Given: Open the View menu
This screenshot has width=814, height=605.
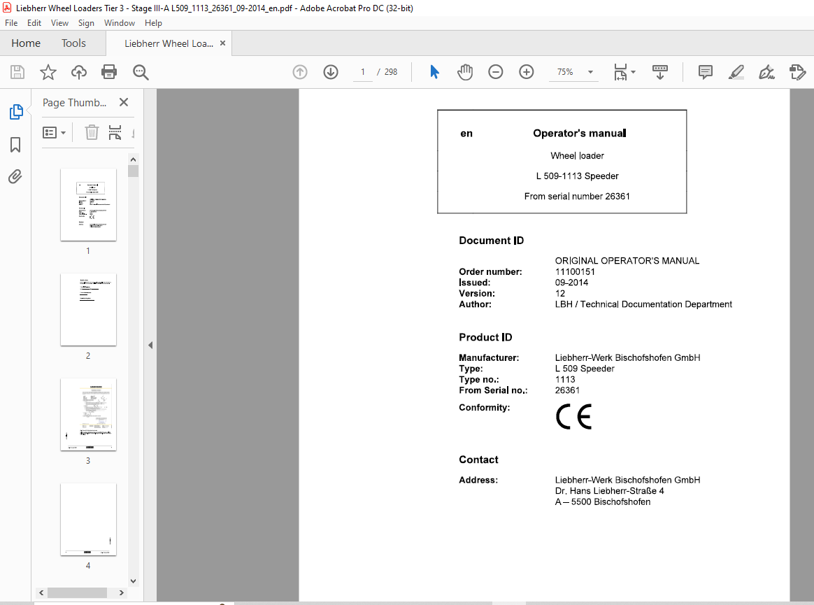Looking at the screenshot, I should click(59, 23).
